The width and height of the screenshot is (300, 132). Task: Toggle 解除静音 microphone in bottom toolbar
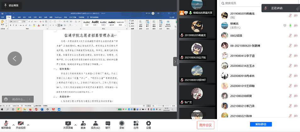[6, 123]
